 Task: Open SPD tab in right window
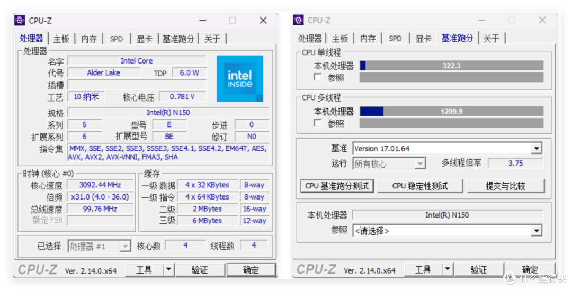tap(395, 39)
